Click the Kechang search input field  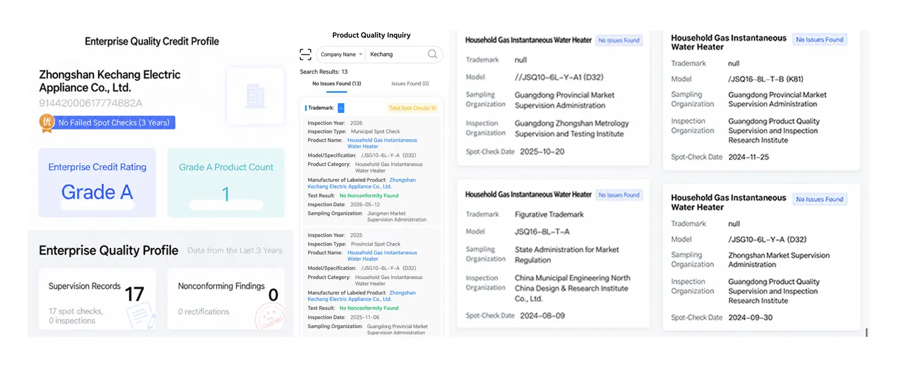[x=397, y=55]
